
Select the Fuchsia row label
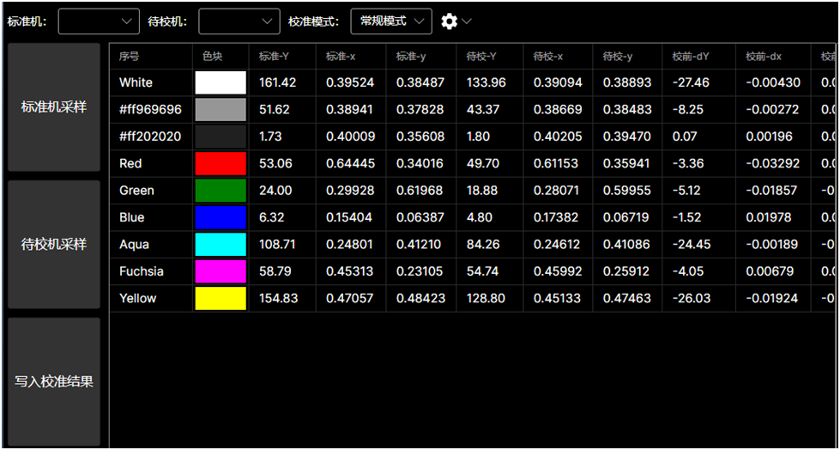(142, 271)
